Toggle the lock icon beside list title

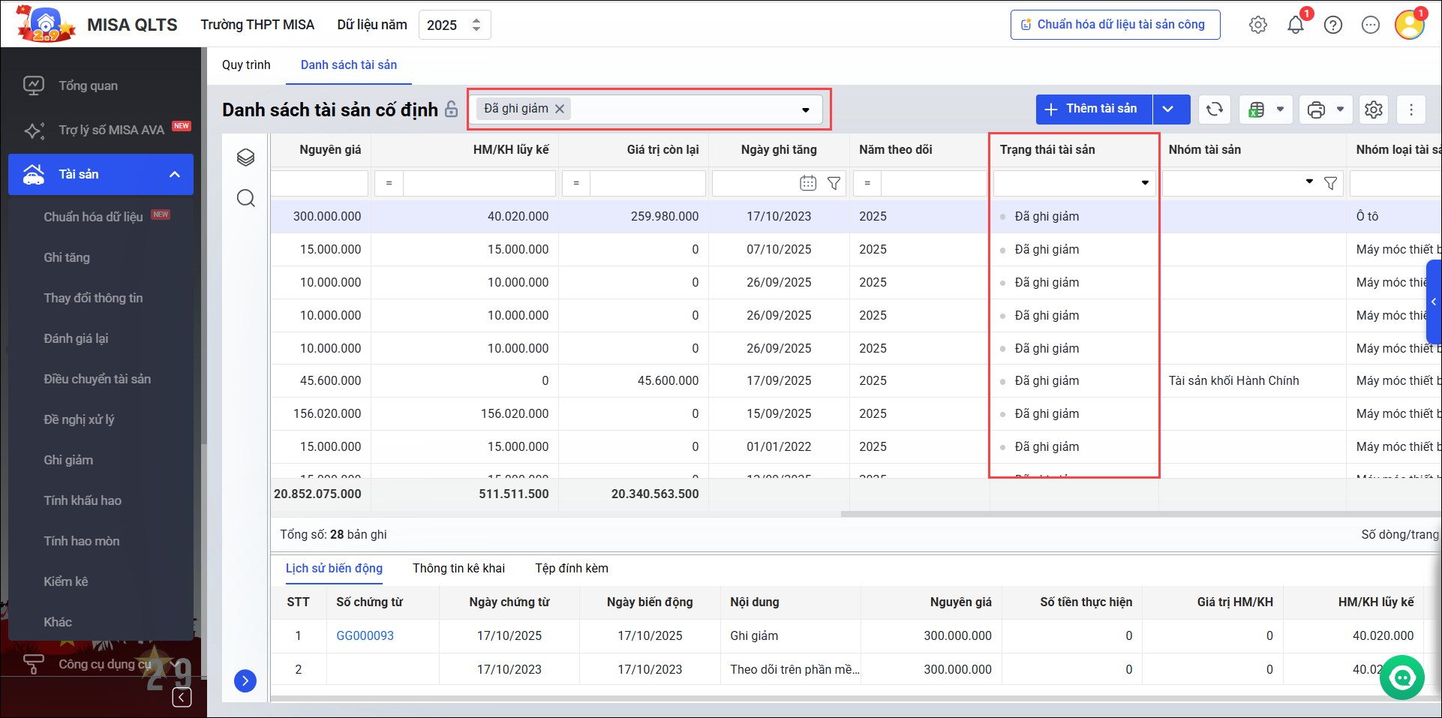pyautogui.click(x=452, y=110)
